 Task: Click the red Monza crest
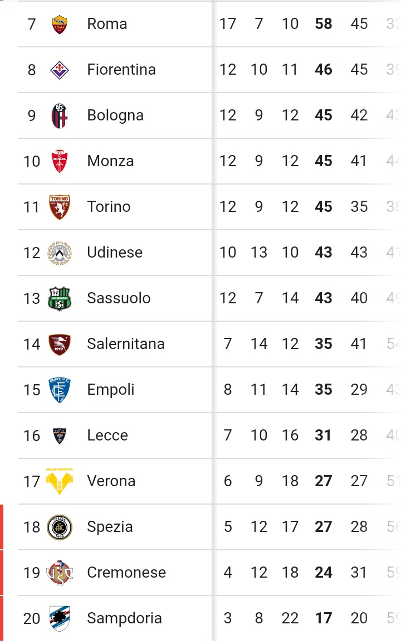[60, 161]
